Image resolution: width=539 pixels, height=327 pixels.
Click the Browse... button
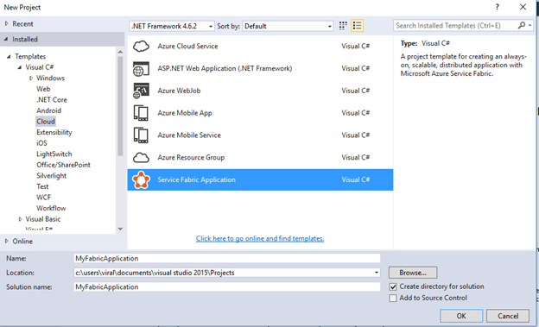[x=413, y=273]
